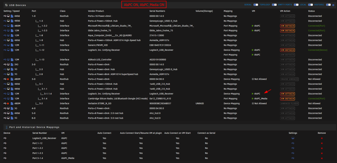Viewport: 337px width, 163px height.
Task: Open settings icon for Port:3-1.4 mapping
Action: point(293,158)
